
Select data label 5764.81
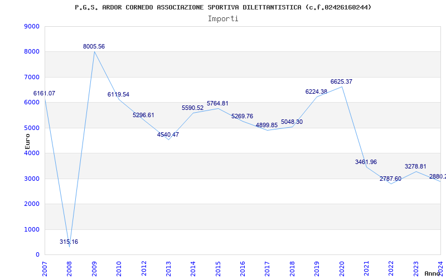[217, 104]
